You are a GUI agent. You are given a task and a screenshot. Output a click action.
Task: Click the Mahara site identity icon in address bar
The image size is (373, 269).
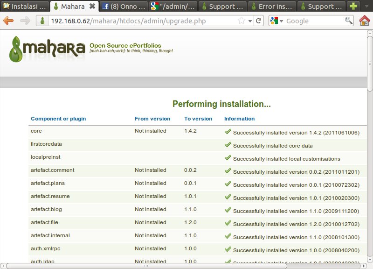tap(42, 21)
